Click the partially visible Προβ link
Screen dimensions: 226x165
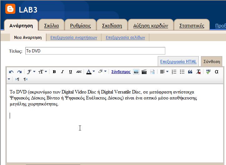coord(221,26)
